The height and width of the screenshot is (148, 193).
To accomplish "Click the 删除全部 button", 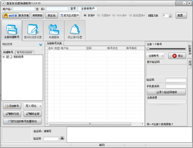I will [32, 114].
